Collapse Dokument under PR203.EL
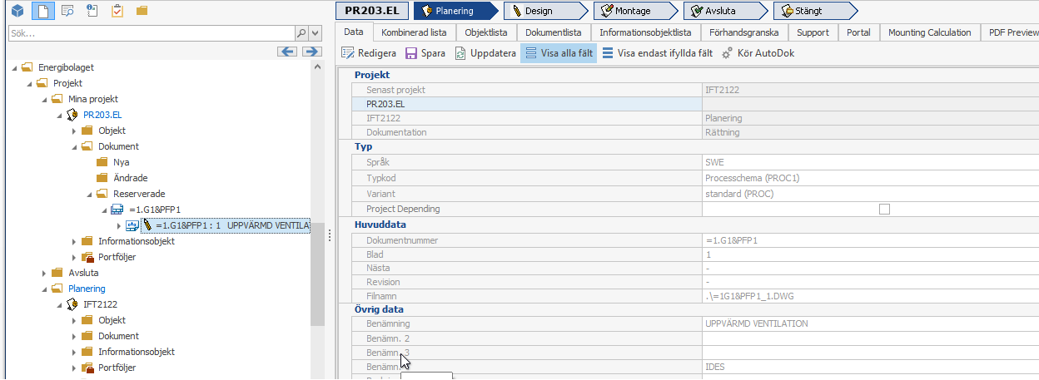This screenshot has height=380, width=1039. pos(74,146)
